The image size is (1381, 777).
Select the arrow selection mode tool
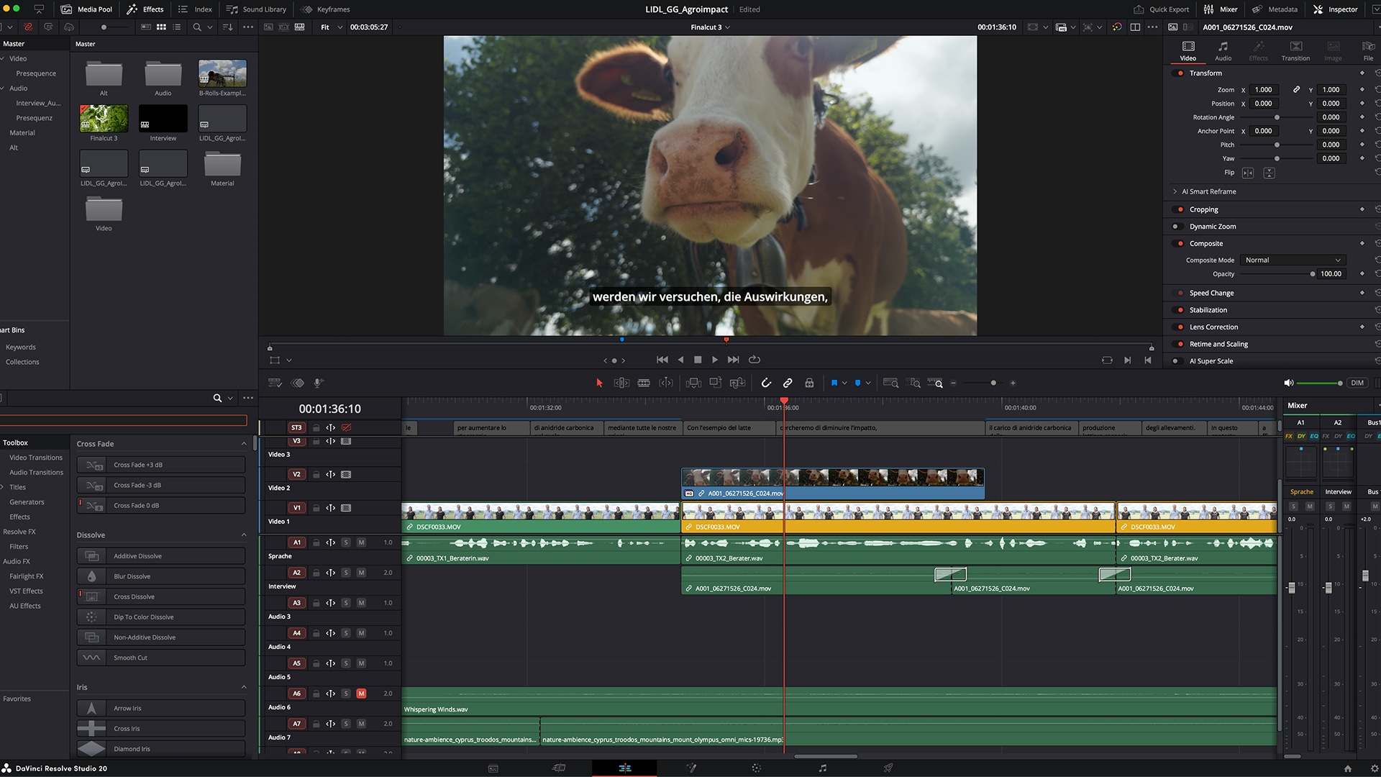[599, 383]
